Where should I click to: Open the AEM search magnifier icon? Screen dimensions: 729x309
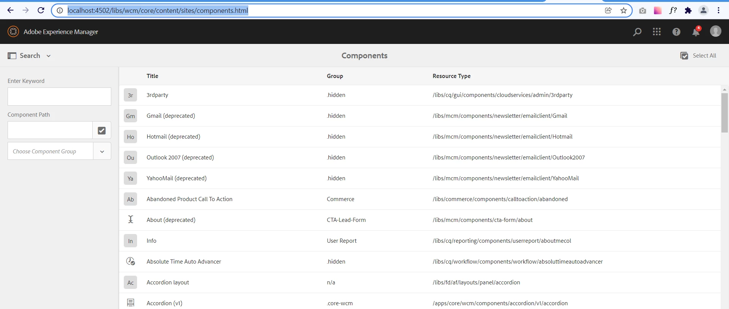[x=637, y=32]
